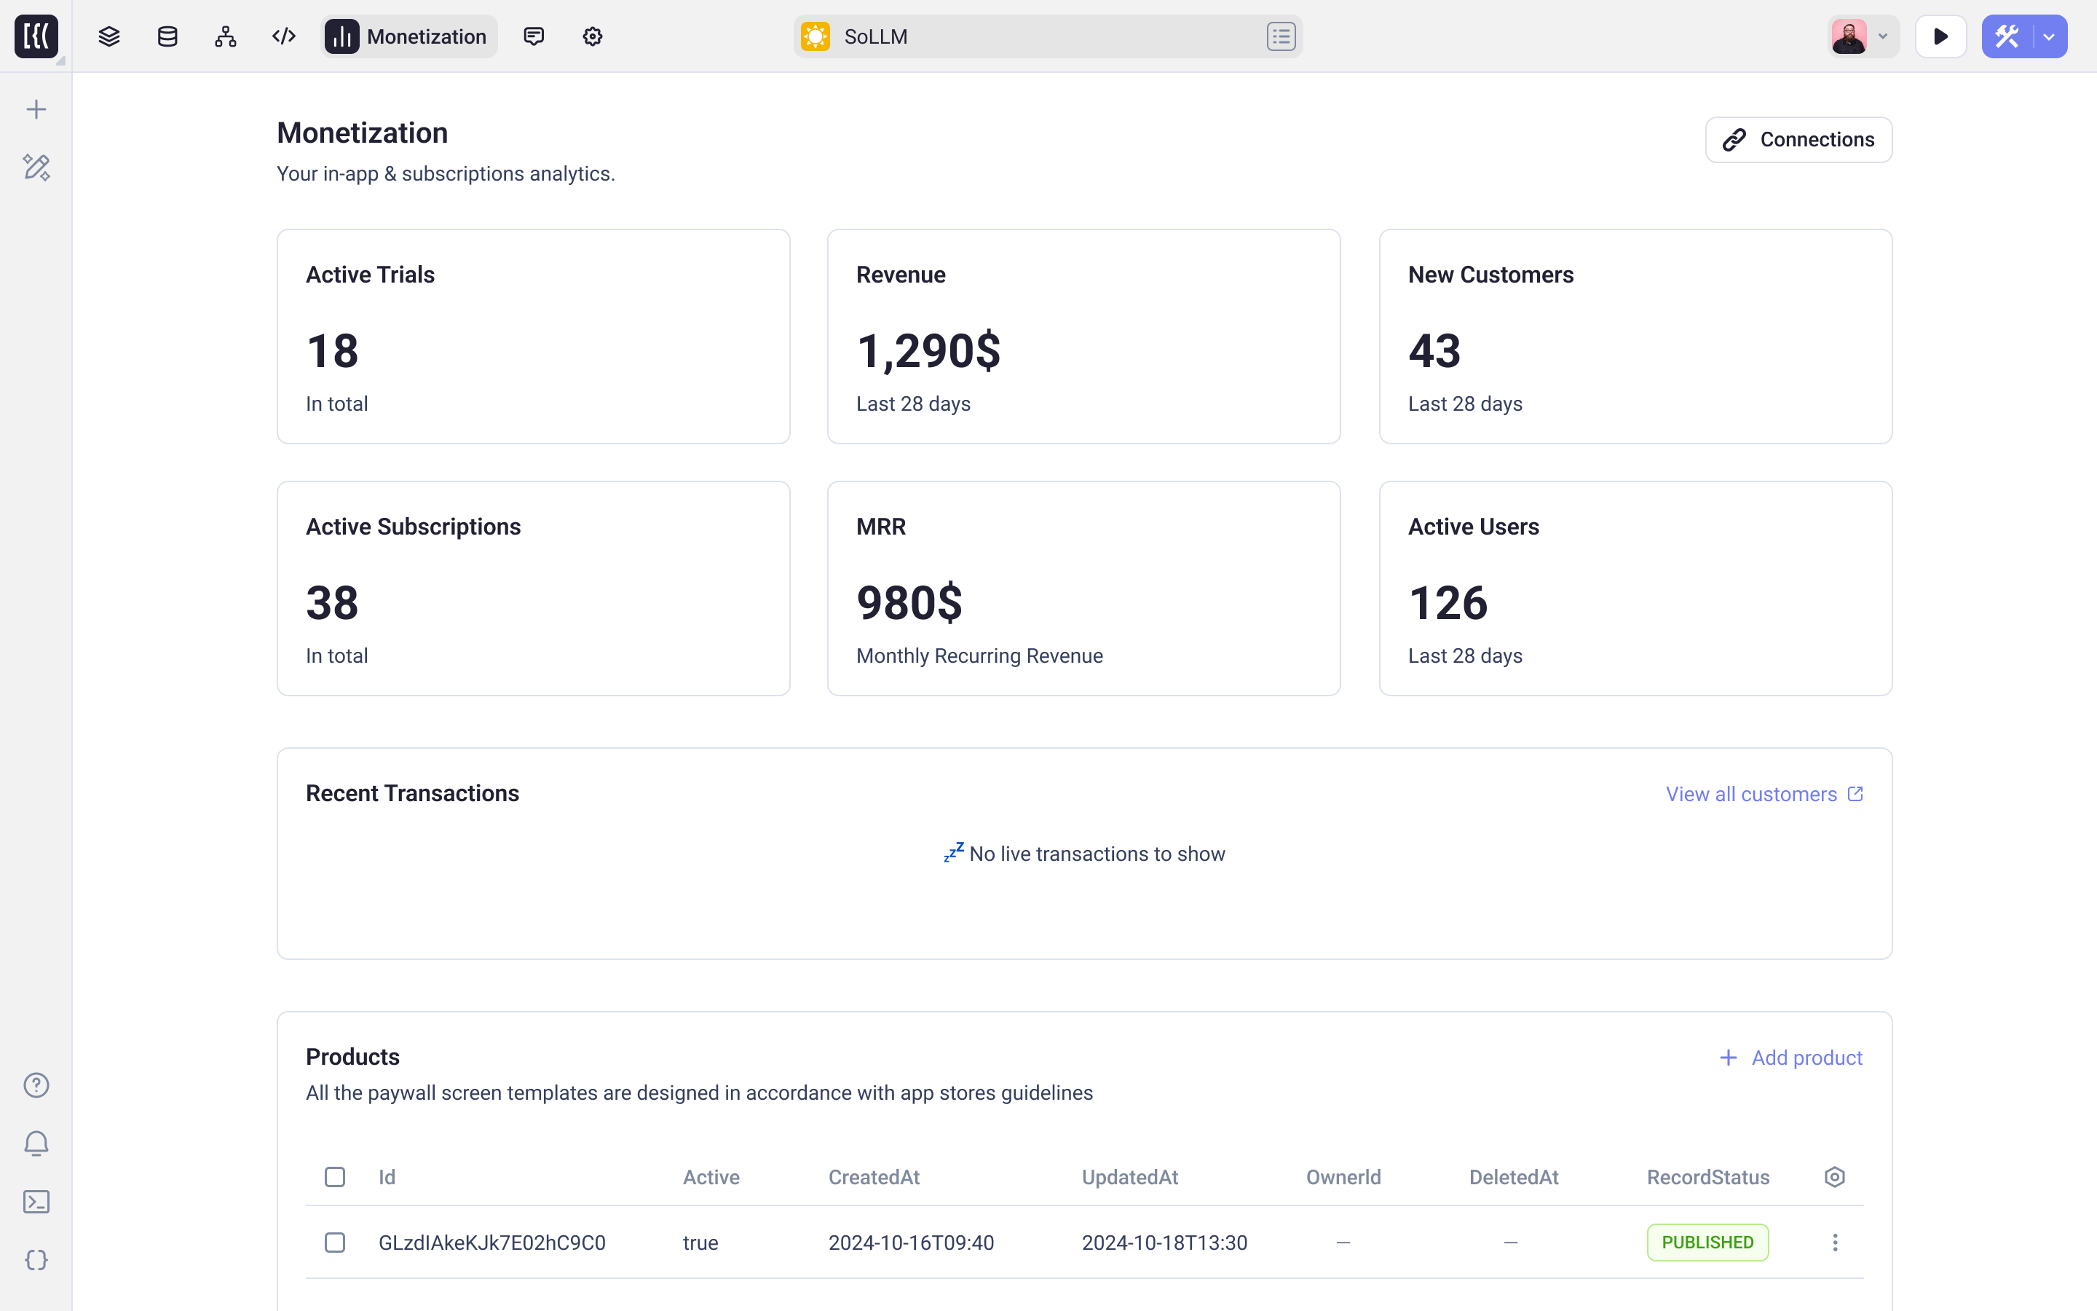Click the magic wand pencil icon in sidebar
Viewport: 2097px width, 1311px height.
(36, 168)
